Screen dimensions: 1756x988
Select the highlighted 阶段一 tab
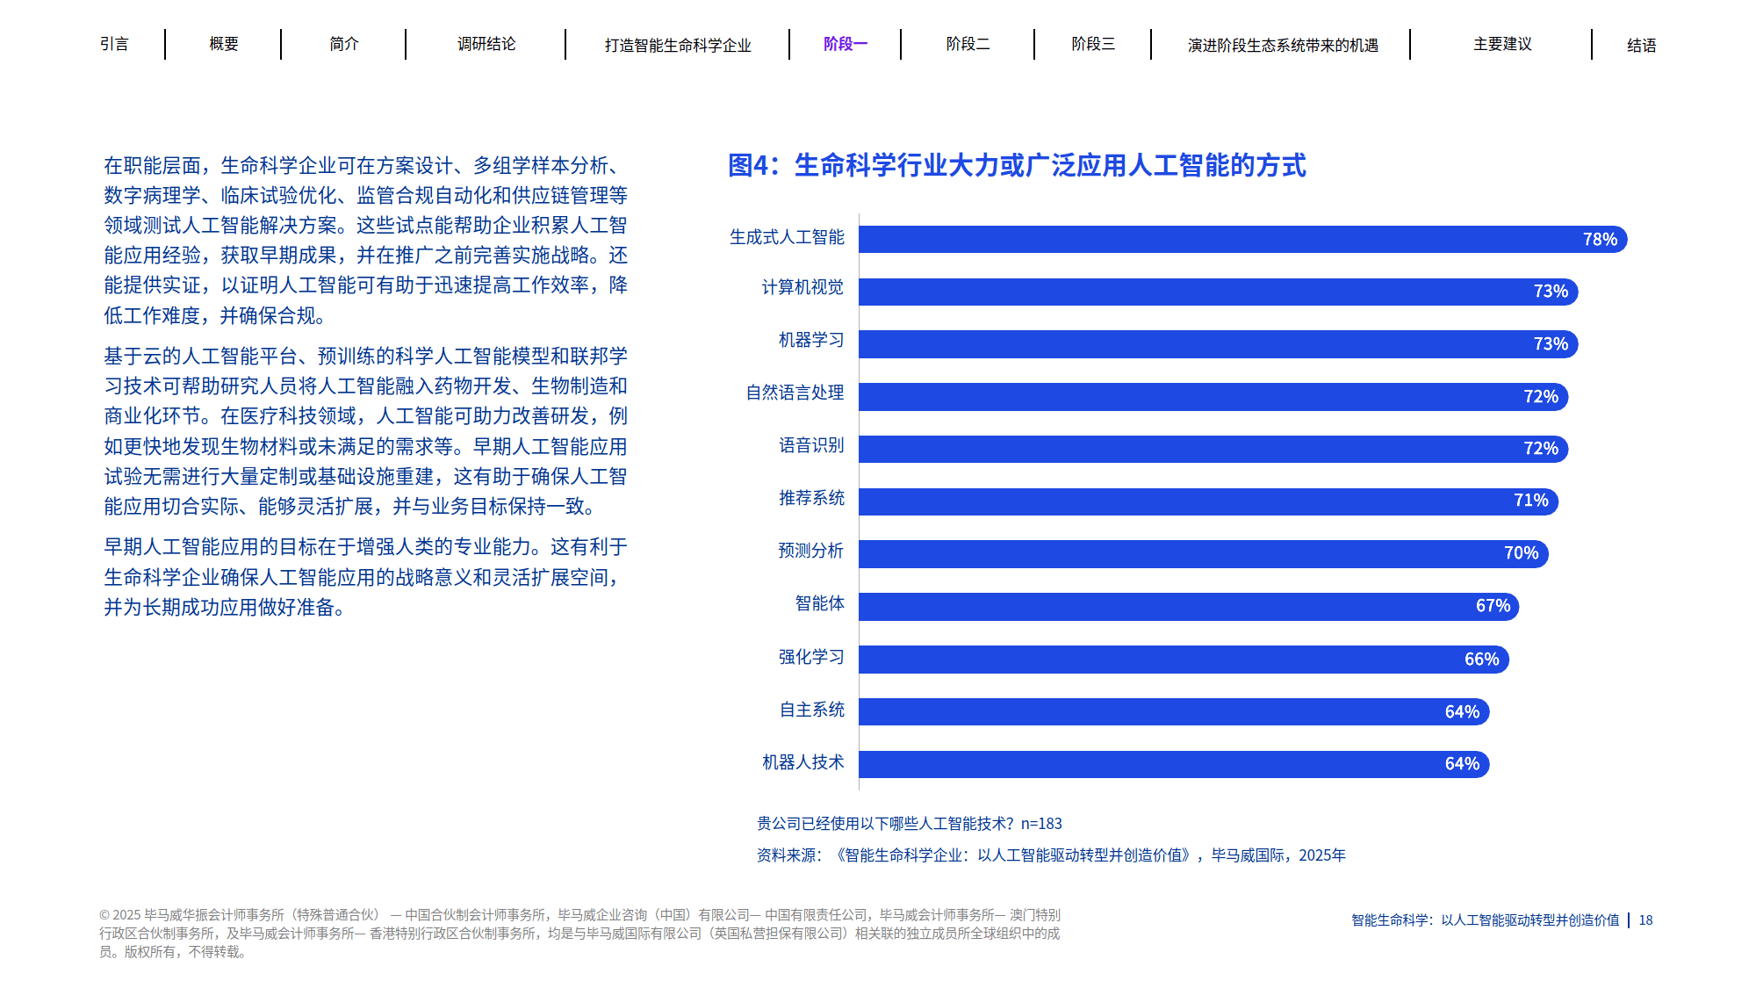tap(844, 45)
